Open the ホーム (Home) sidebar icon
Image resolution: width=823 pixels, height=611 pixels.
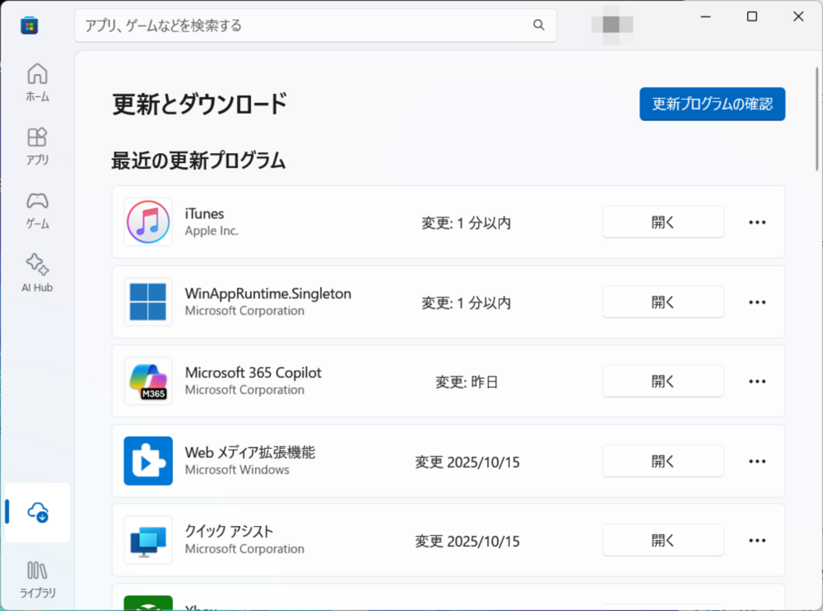coord(37,82)
